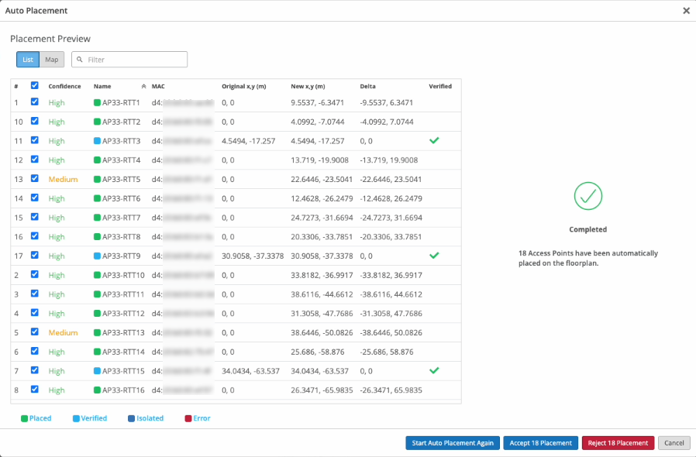Click the large green Completed checkmark icon
Image resolution: width=696 pixels, height=457 pixels.
[x=588, y=195]
